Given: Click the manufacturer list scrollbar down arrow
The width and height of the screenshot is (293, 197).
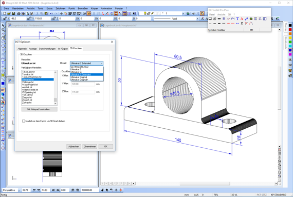Looking at the screenshot, I should 56,103.
